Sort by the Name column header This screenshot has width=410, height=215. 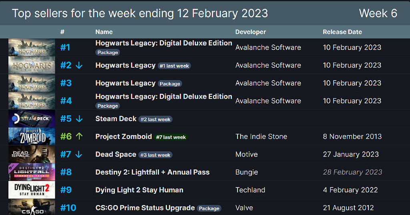tap(104, 32)
